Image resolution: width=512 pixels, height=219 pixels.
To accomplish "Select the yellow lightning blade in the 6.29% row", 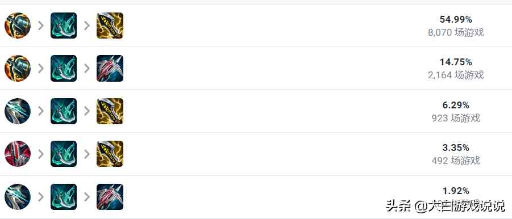I will point(110,111).
